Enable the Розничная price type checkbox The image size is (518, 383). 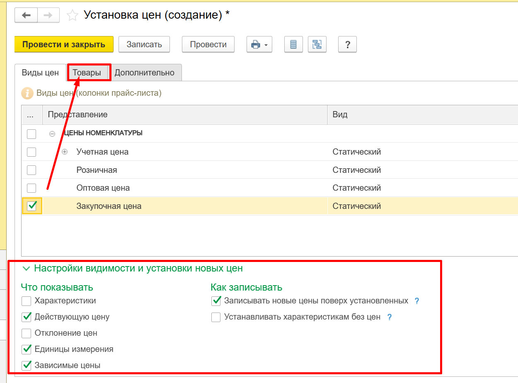(x=31, y=170)
